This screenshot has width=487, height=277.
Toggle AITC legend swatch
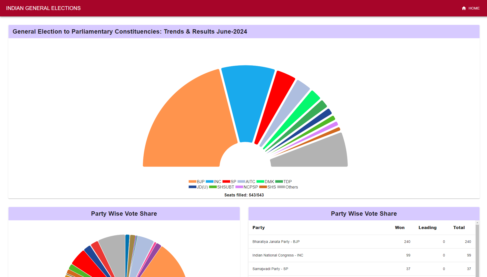[x=241, y=182]
